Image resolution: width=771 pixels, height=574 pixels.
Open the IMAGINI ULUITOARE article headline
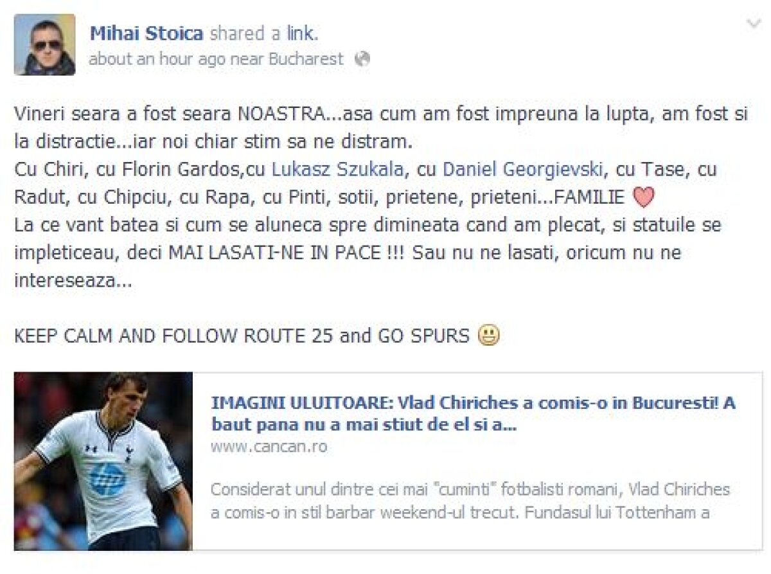coord(473,414)
